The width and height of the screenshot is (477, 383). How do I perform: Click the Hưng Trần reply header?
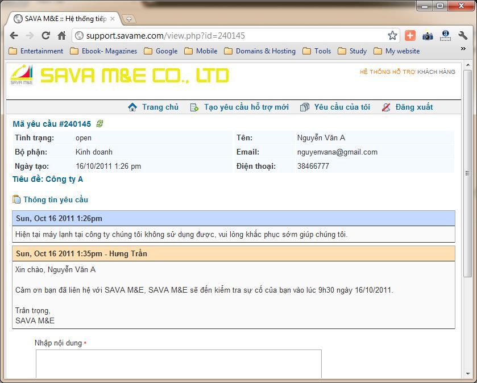click(x=234, y=253)
